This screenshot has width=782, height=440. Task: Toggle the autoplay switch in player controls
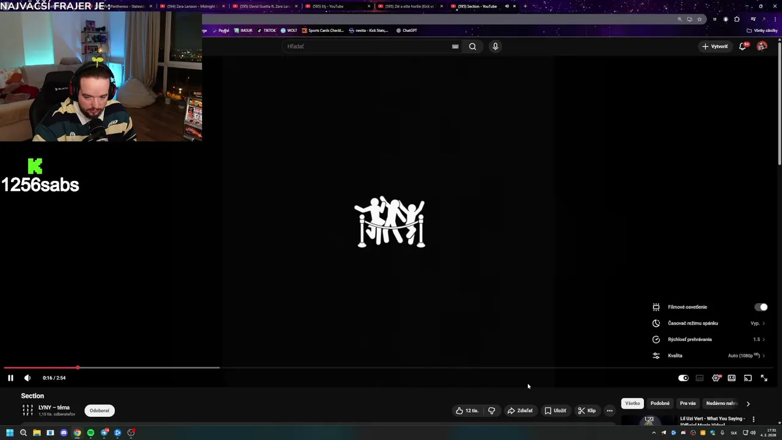pos(684,378)
